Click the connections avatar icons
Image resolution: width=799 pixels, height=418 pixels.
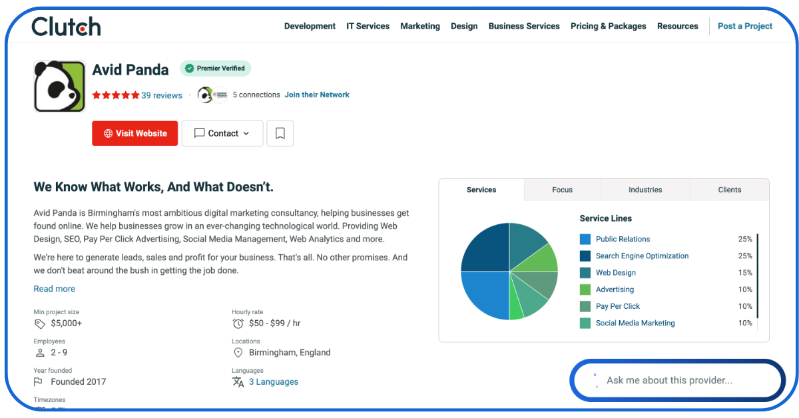pos(213,95)
